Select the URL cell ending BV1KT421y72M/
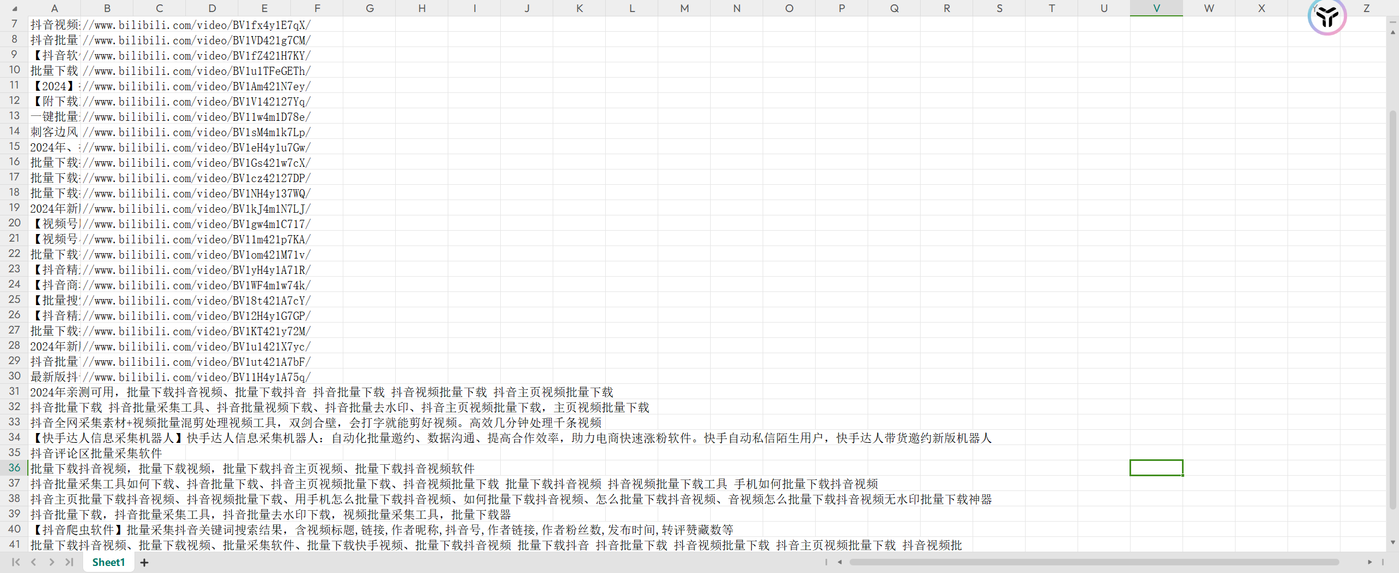 click(196, 331)
